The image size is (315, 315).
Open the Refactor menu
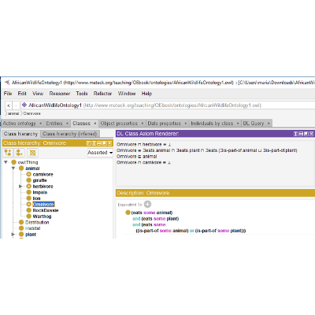coord(102,94)
